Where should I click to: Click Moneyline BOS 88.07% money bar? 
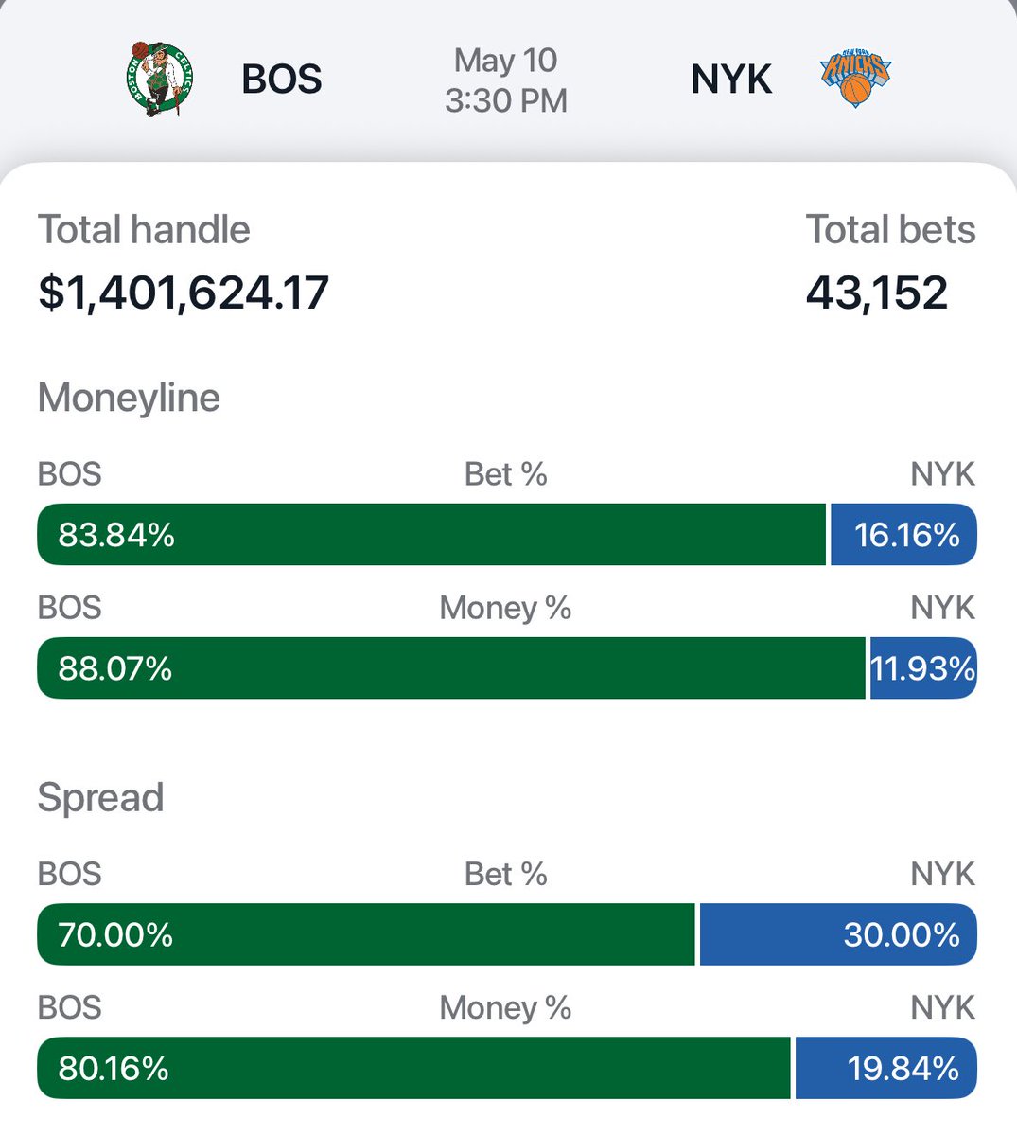click(450, 668)
